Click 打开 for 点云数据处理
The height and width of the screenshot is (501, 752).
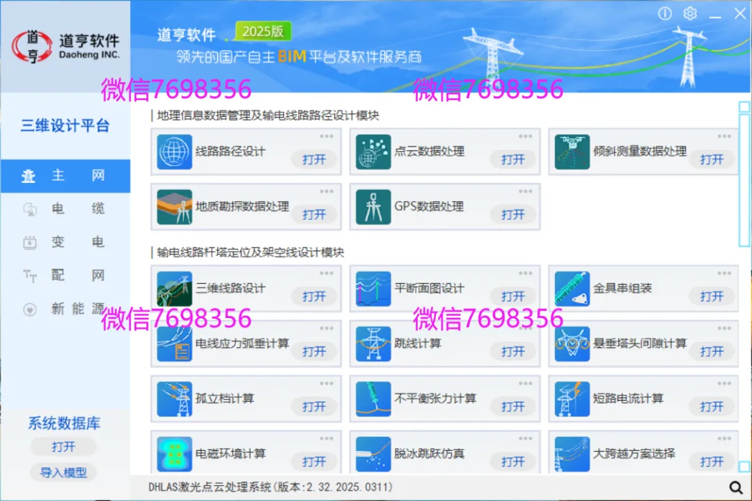click(512, 159)
